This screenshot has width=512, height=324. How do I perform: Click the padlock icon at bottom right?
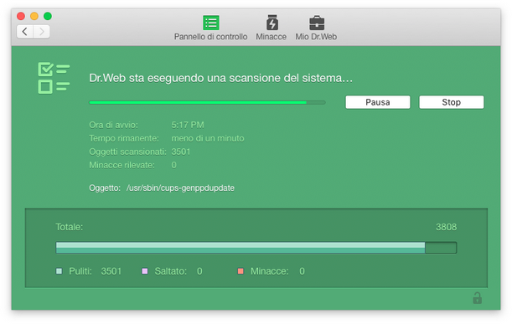pyautogui.click(x=477, y=297)
